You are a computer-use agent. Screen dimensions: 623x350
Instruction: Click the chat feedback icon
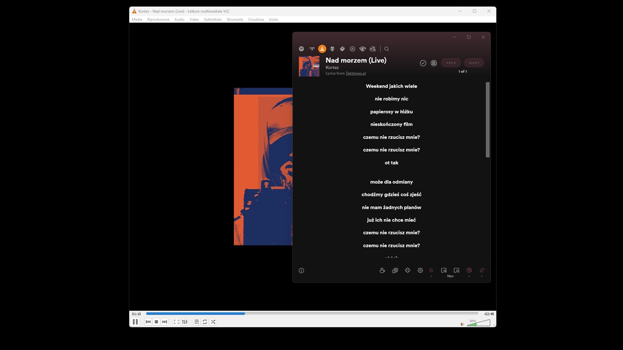click(x=395, y=270)
